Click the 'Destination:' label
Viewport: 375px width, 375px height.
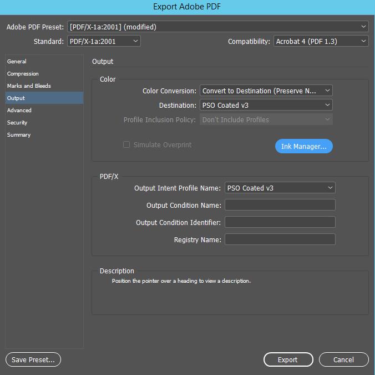[178, 106]
